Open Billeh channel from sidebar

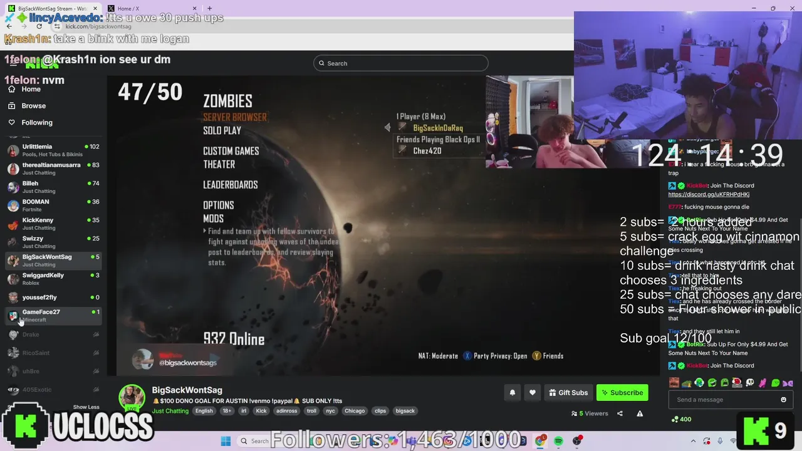[53, 187]
